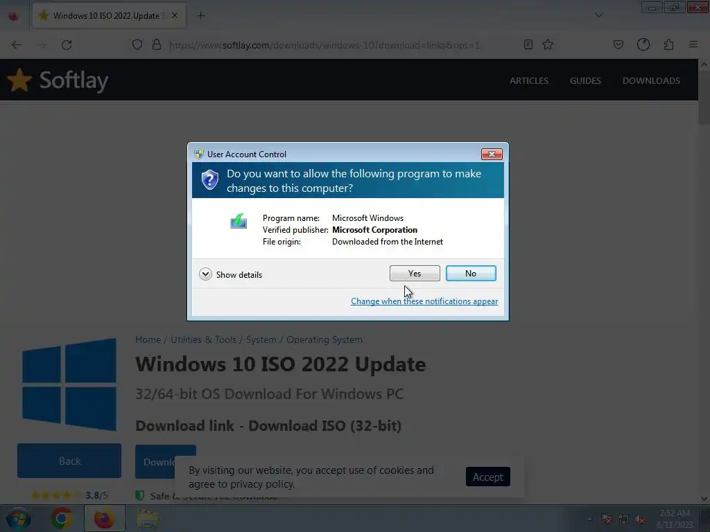The width and height of the screenshot is (710, 532).
Task: Click the muted volume tray icon
Action: tap(640, 519)
